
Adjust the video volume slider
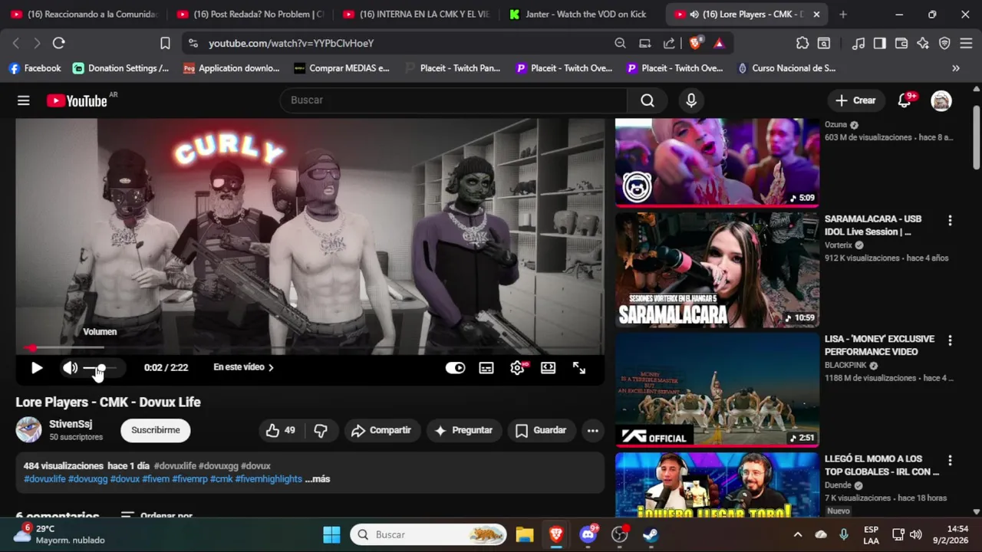pos(100,368)
